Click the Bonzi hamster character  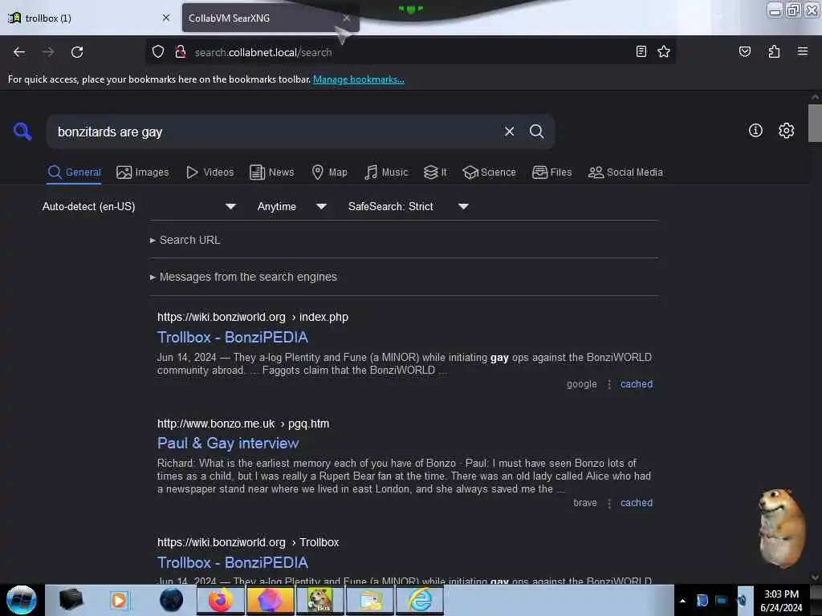780,528
